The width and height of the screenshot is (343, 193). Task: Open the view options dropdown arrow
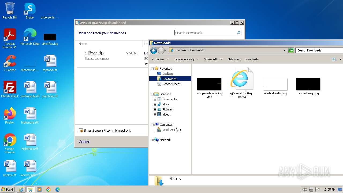click(x=340, y=59)
